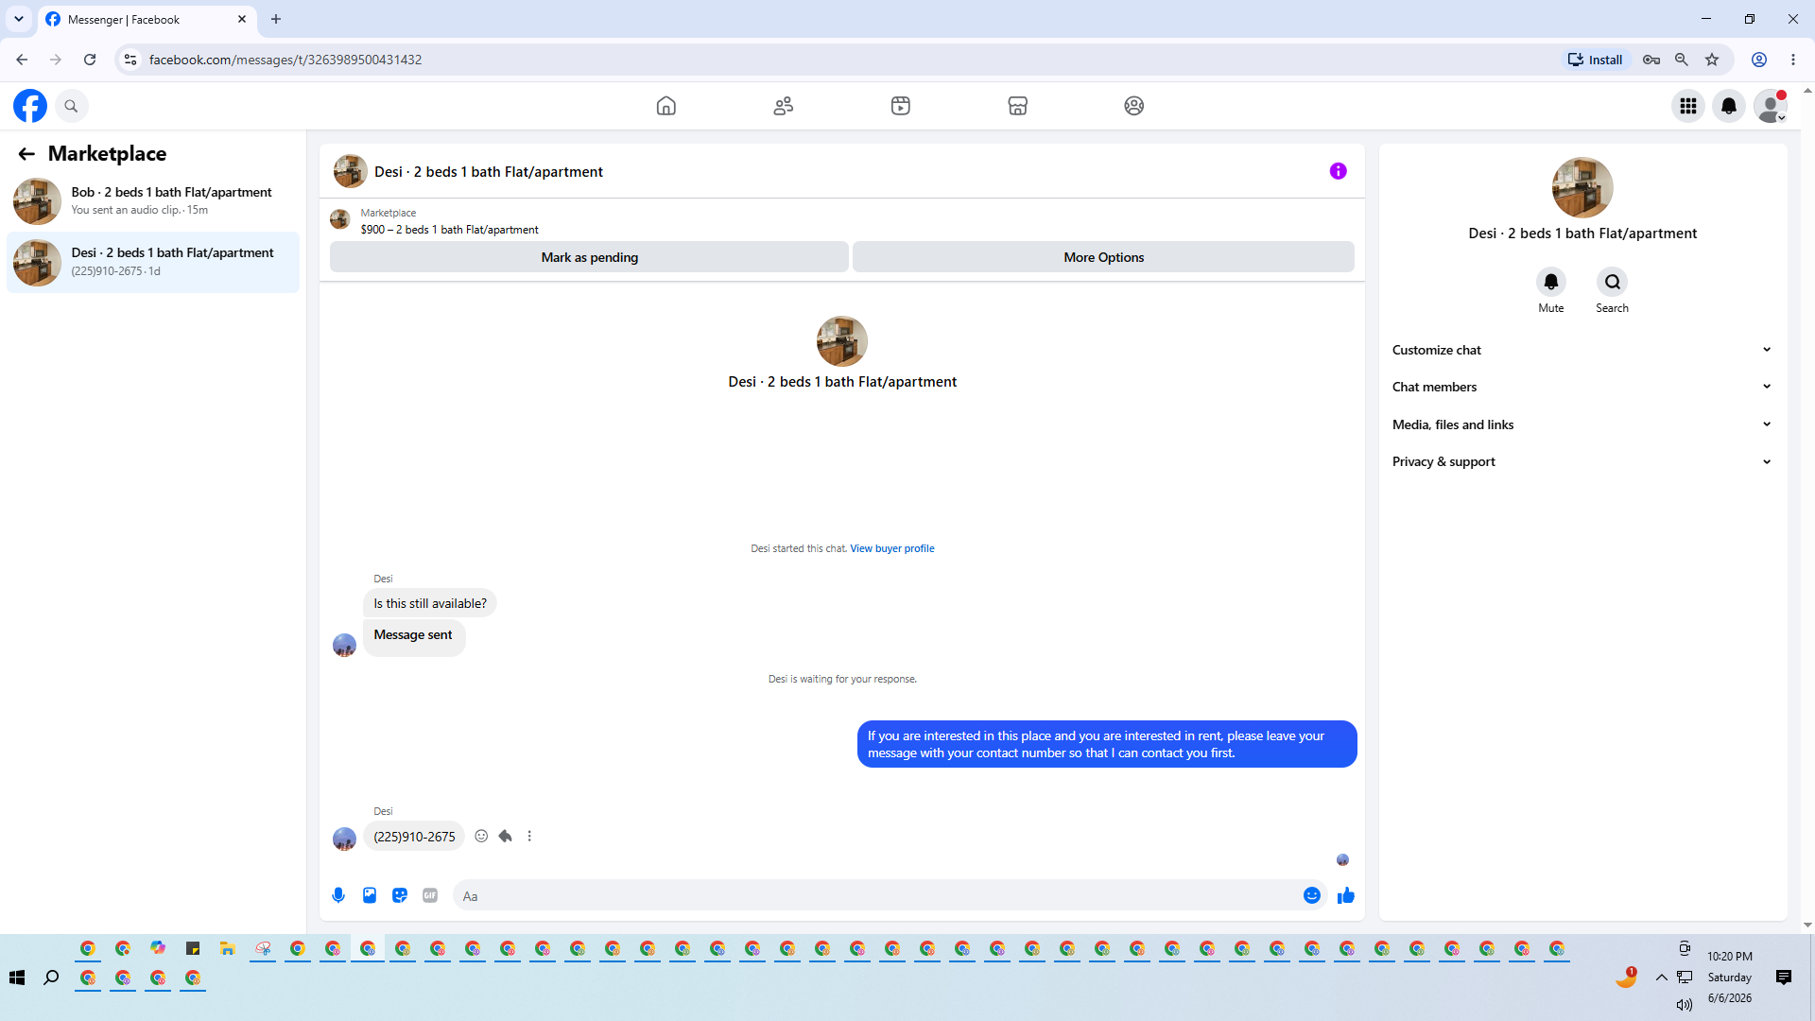The height and width of the screenshot is (1021, 1815).
Task: Expand the Chat members section
Action: pos(1582,387)
